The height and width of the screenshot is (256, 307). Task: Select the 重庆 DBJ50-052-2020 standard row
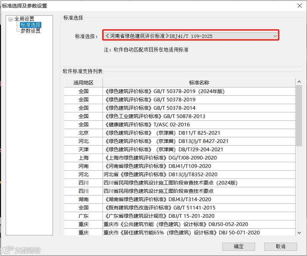coord(166,224)
